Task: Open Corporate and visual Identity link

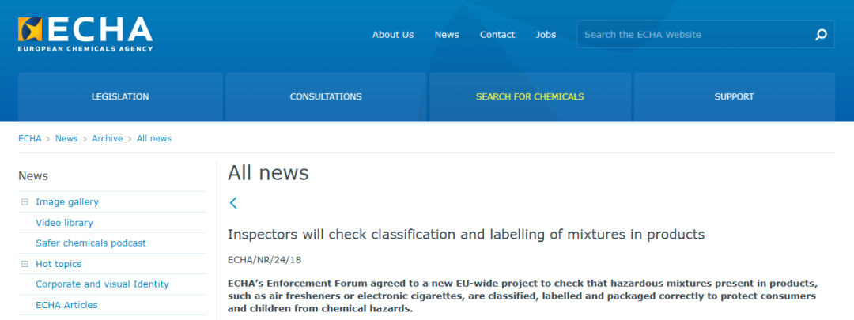Action: click(x=102, y=284)
